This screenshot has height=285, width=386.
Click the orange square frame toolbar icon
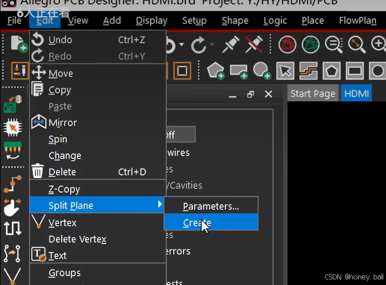[x=182, y=71]
